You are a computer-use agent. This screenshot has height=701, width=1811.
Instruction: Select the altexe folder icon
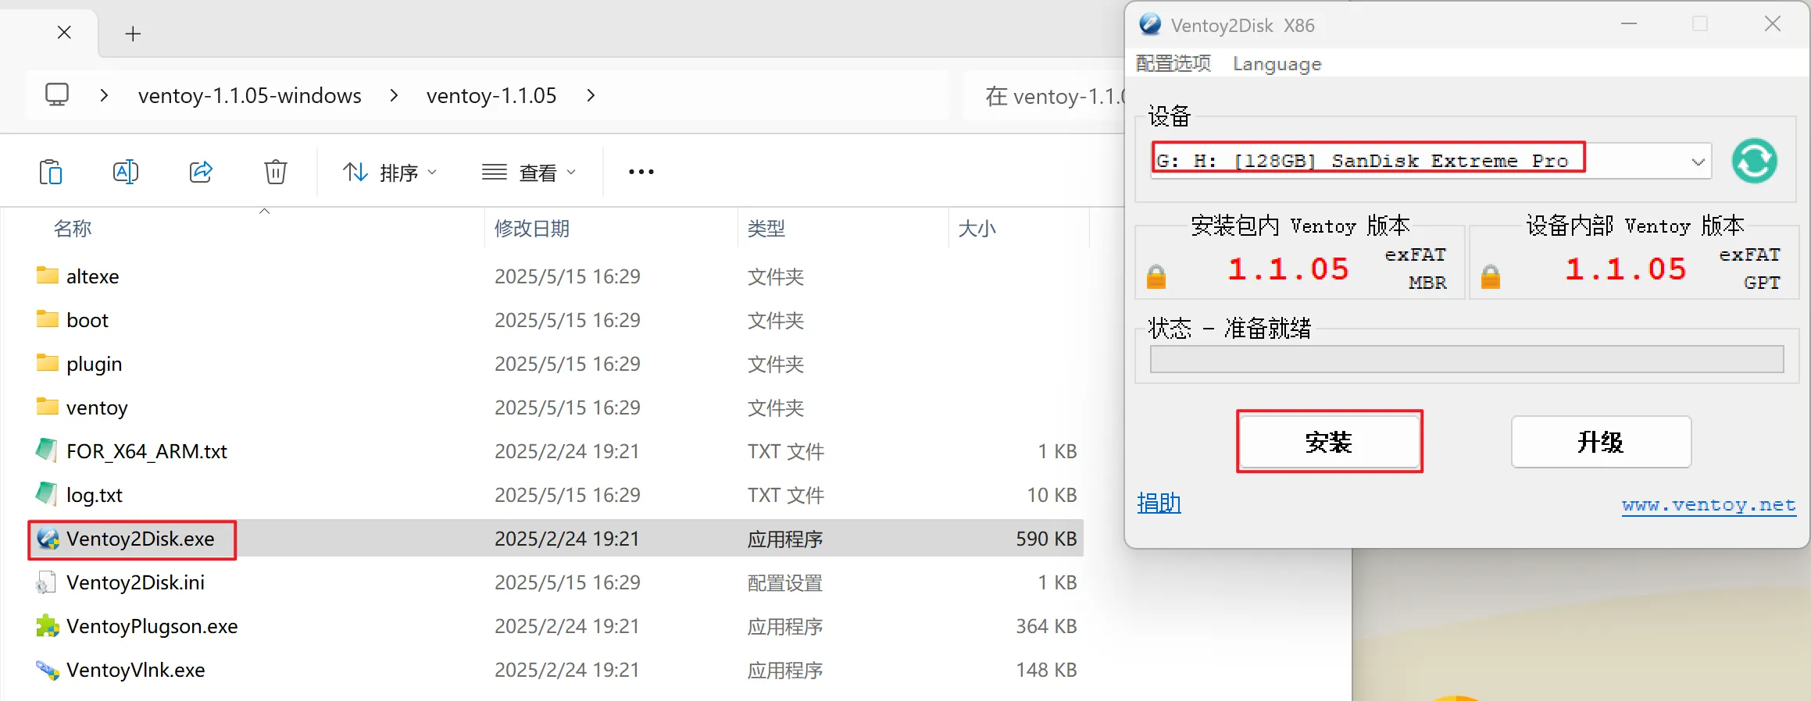pos(48,276)
